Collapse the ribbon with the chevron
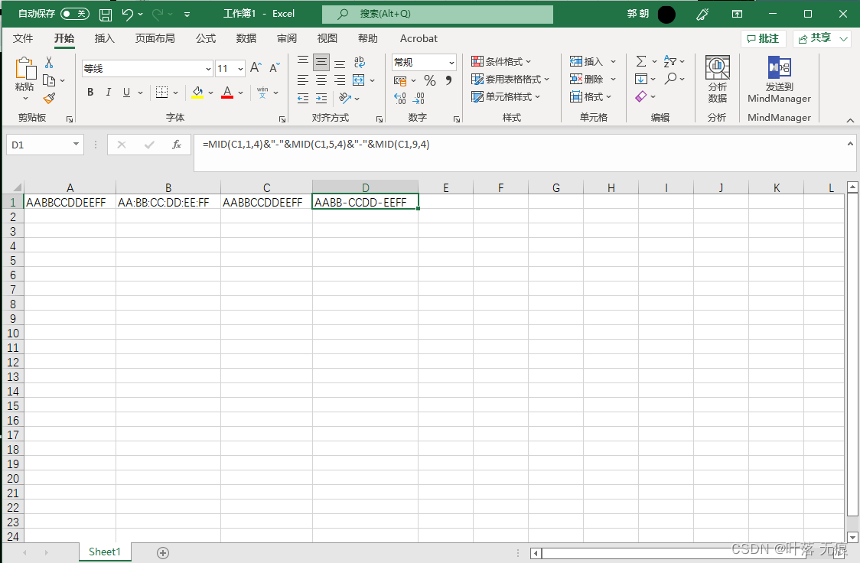Image resolution: width=860 pixels, height=563 pixels. 850,120
